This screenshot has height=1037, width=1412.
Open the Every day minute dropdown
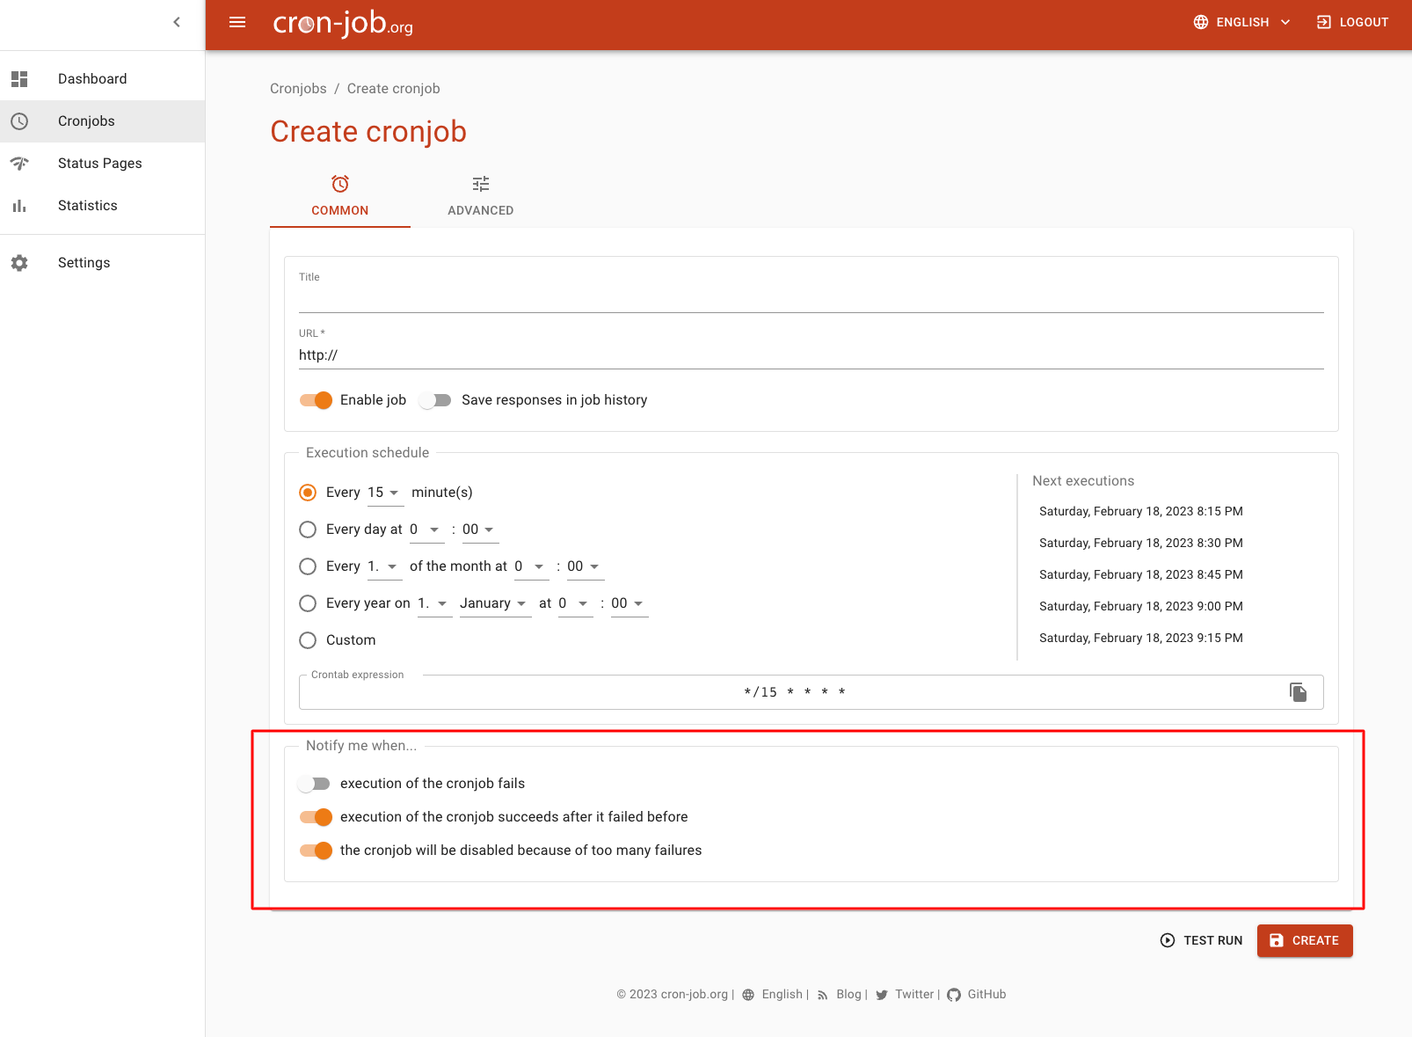coord(480,529)
